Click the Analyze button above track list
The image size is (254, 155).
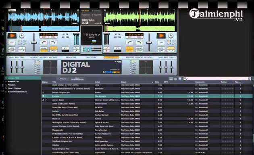pyautogui.click(x=63, y=79)
